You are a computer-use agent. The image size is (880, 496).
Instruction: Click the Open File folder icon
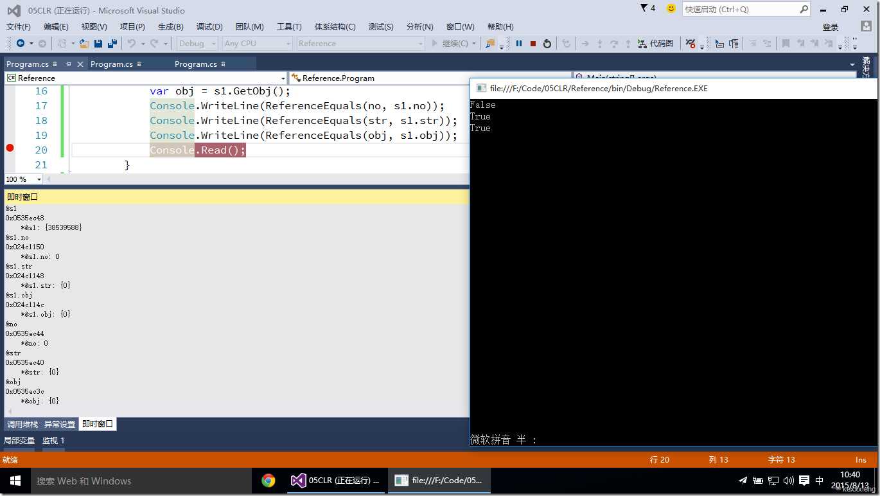point(84,44)
